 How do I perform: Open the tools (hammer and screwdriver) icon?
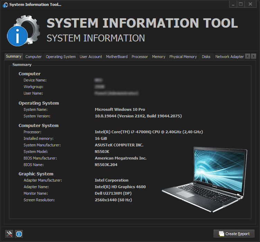[9, 234]
